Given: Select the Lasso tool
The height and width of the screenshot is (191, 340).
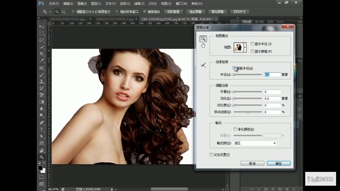Looking at the screenshot, I should 41,40.
